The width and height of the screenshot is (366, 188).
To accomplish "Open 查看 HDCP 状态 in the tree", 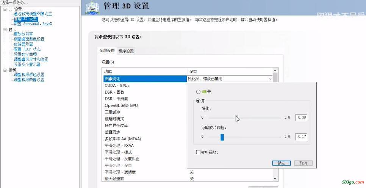I will [27, 49].
